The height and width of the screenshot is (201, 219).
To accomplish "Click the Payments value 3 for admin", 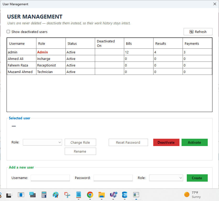I will click(x=197, y=52).
